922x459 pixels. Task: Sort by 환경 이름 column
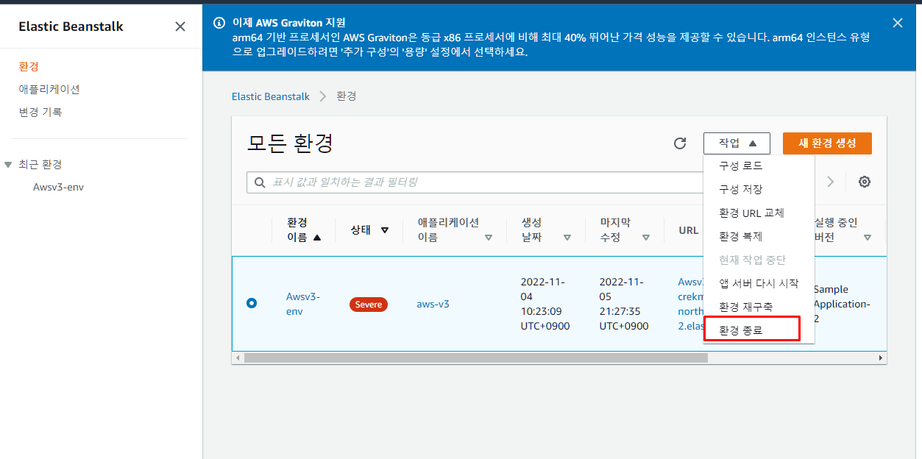304,230
